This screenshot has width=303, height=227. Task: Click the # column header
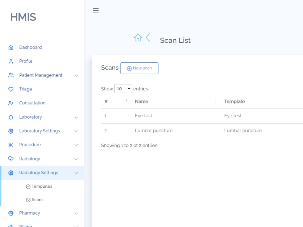click(x=106, y=101)
